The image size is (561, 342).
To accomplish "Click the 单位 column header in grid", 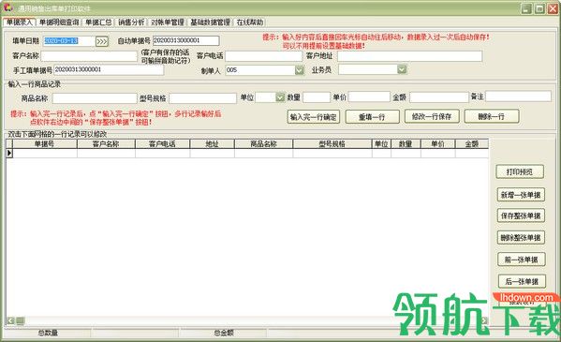I will (x=381, y=144).
